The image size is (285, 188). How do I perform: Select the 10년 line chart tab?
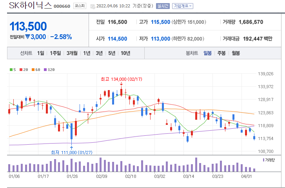click(x=125, y=53)
